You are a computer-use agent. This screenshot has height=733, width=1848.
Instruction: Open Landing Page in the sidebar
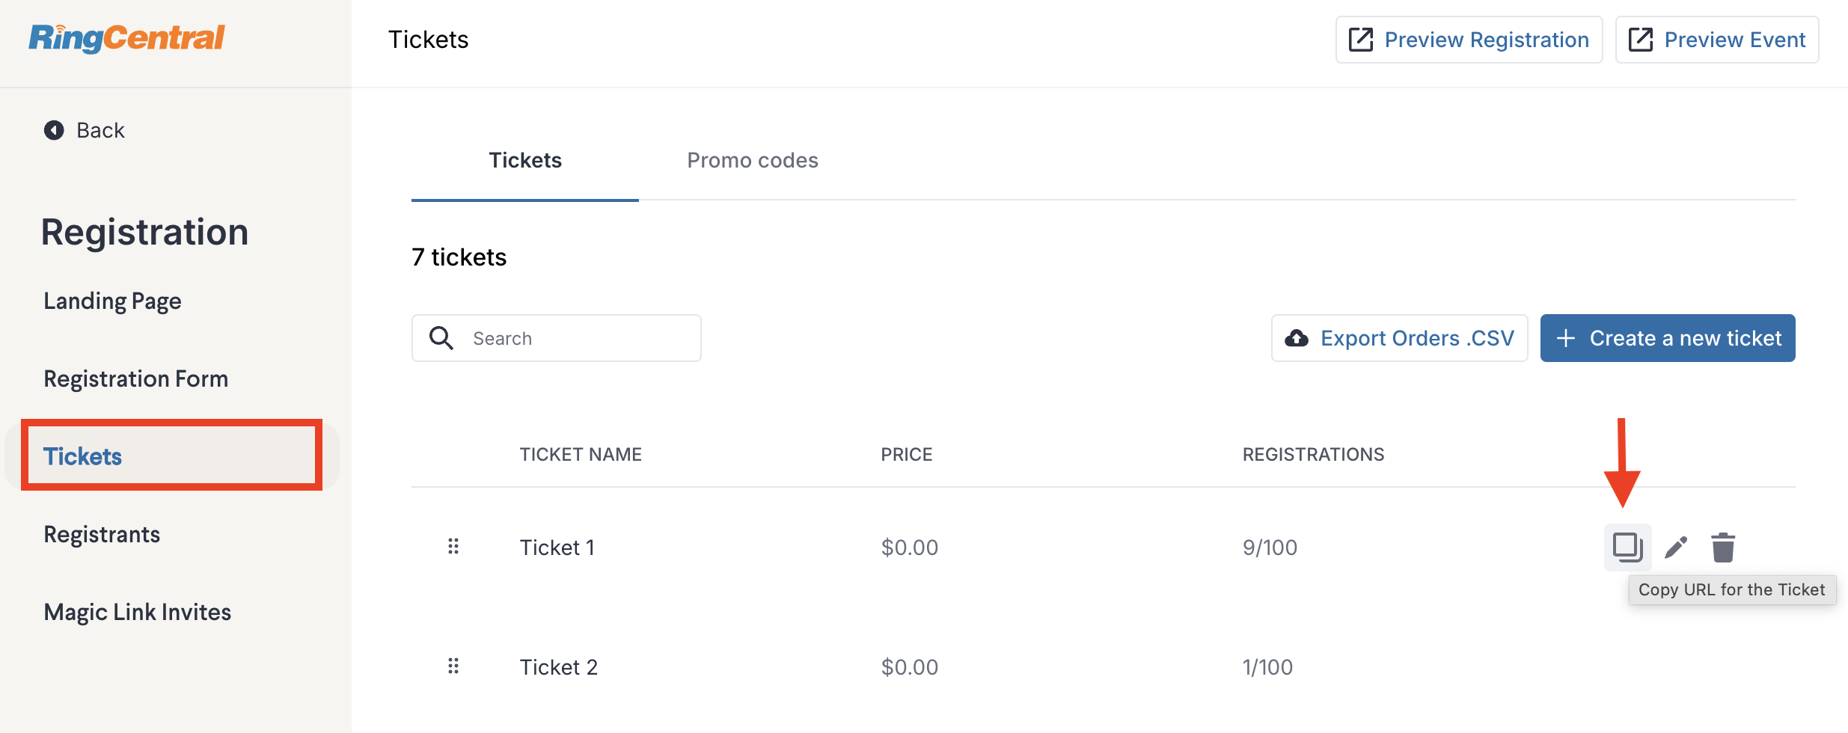[x=112, y=301]
